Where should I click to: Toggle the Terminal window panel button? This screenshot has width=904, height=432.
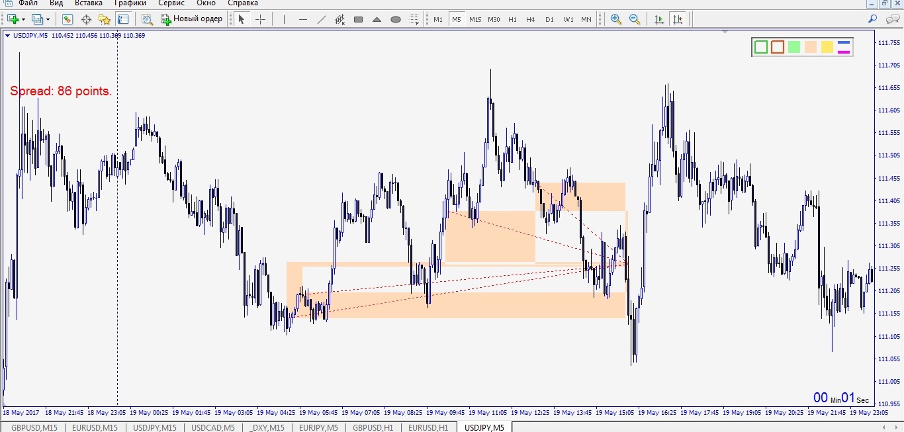[122, 19]
